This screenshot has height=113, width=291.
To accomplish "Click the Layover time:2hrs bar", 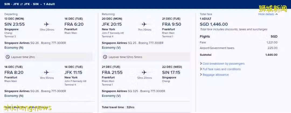I will [48, 57].
